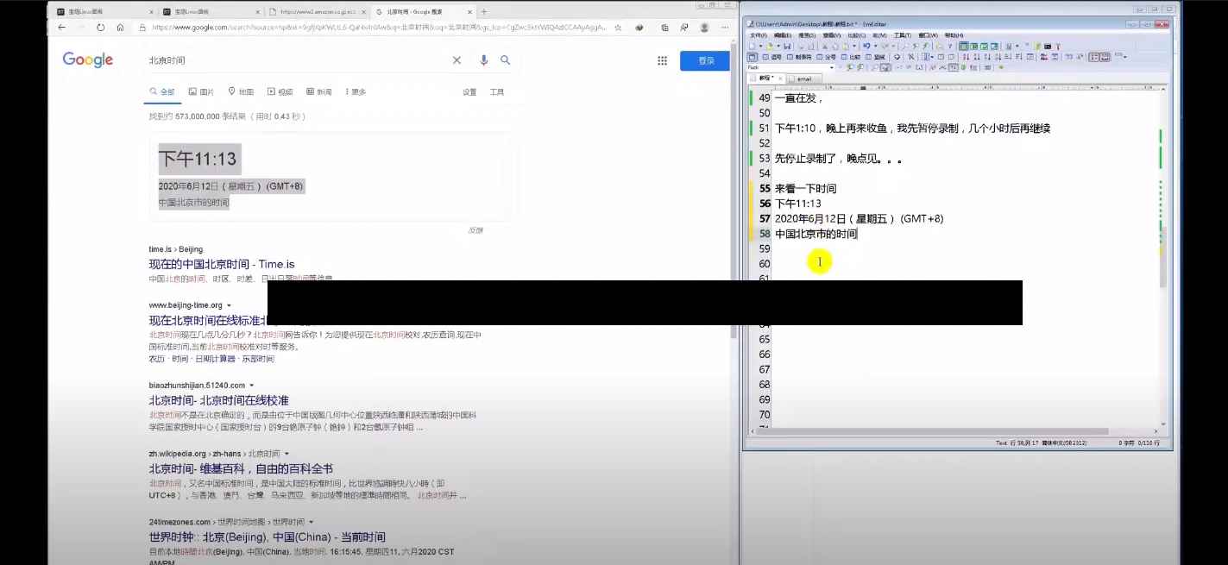Click EmEditor Copy icon
Viewport: 1228px width, 565px height.
click(835, 46)
